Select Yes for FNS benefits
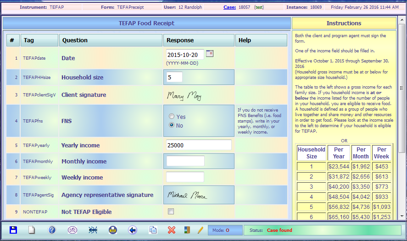407x241 pixels. (172, 117)
